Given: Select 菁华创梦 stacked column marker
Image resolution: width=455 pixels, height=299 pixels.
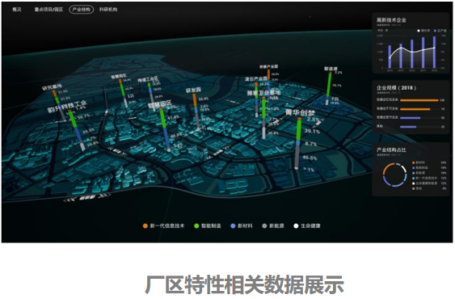Looking at the screenshot, I should 297,143.
